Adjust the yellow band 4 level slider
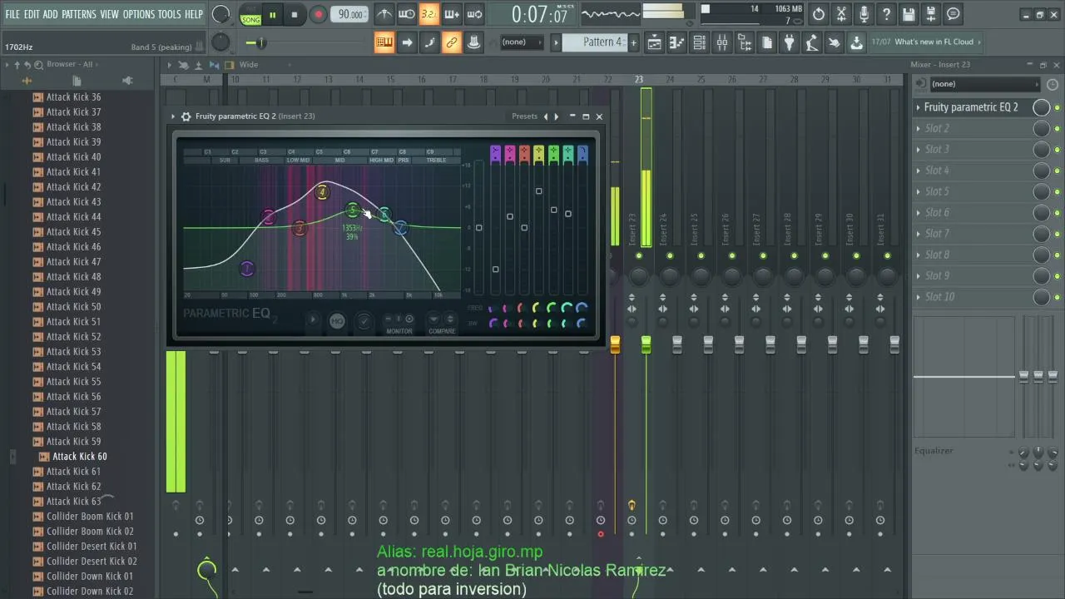 click(x=539, y=191)
